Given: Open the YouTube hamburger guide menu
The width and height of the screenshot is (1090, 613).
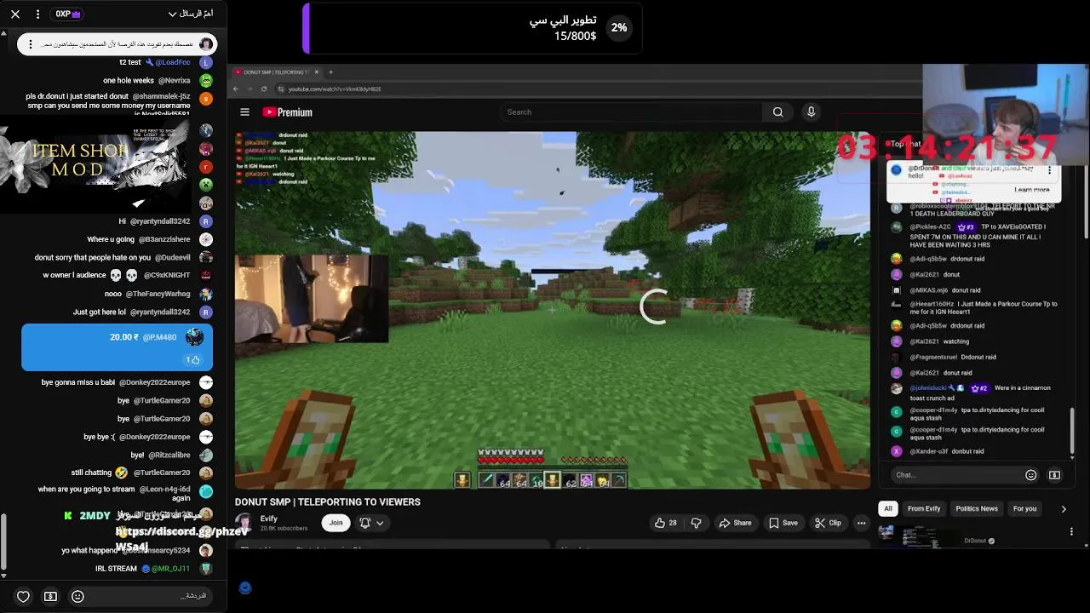Looking at the screenshot, I should point(244,112).
